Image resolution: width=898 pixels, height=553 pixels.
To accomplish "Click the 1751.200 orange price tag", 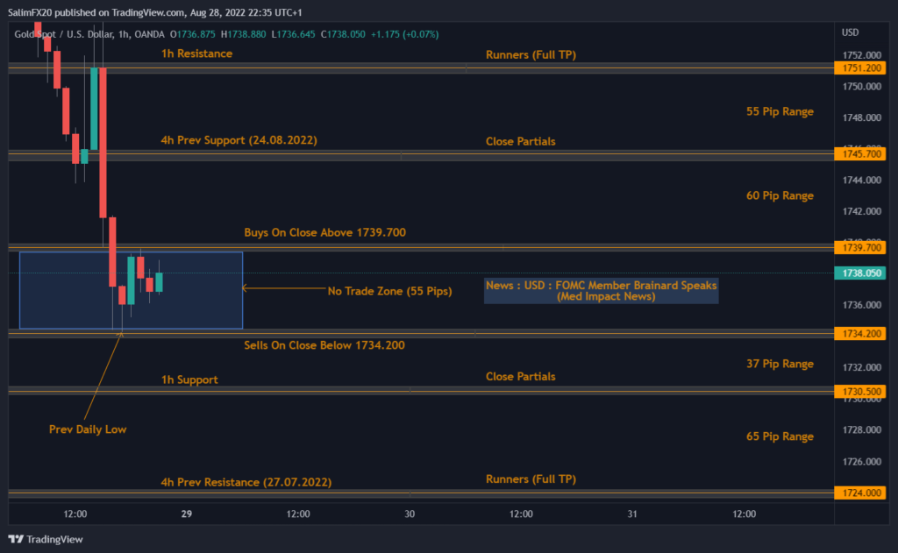I will click(x=861, y=68).
